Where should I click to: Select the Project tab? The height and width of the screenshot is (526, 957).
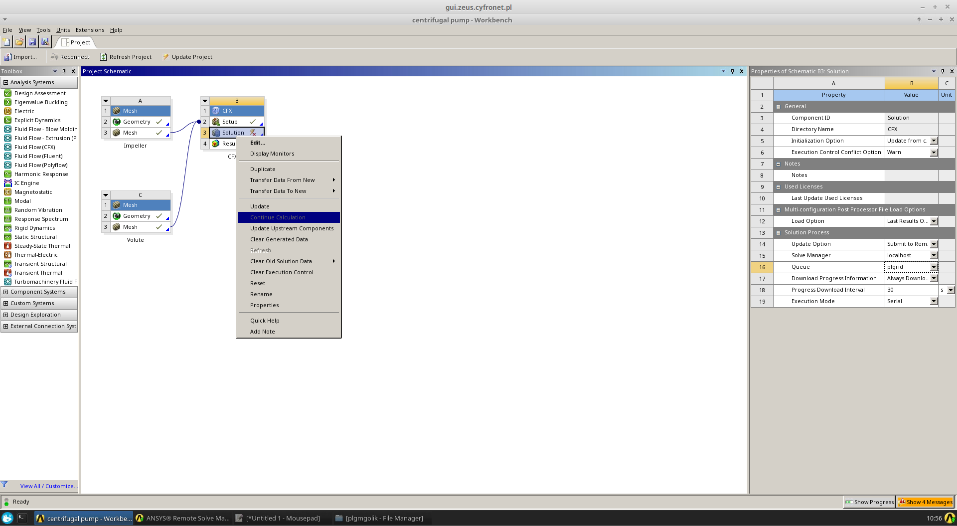pyautogui.click(x=76, y=42)
